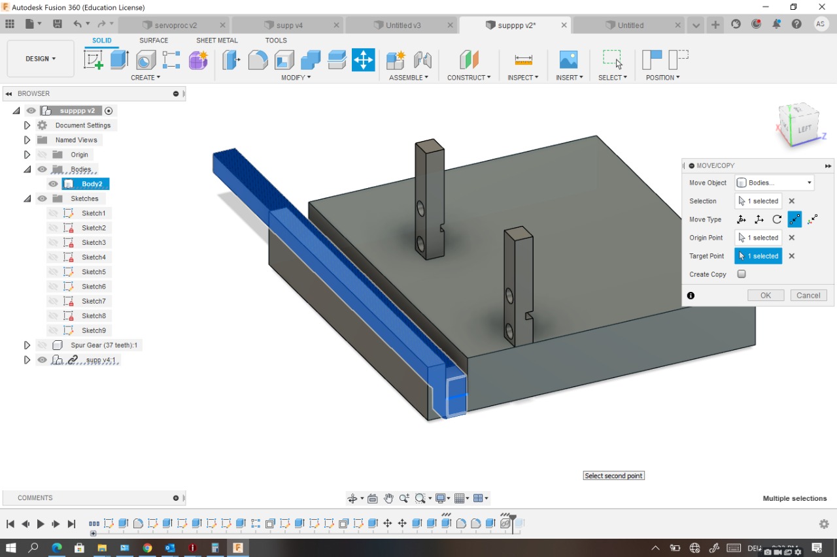Toggle visibility of Body2
This screenshot has height=557, width=837.
(x=54, y=184)
